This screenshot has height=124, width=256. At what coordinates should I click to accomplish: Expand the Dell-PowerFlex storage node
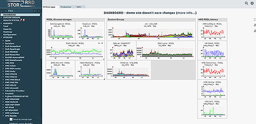(3, 55)
